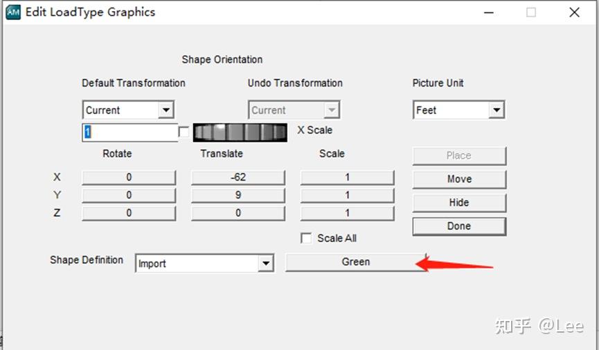
Task: Expand the Picture Unit Feet dropdown
Action: [x=459, y=110]
